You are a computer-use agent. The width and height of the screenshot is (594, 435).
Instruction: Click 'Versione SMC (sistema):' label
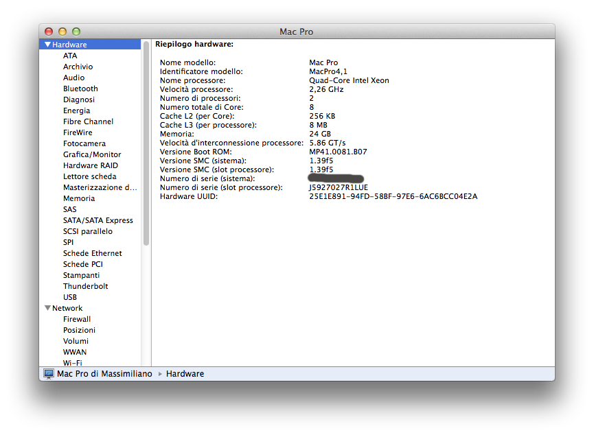click(203, 161)
